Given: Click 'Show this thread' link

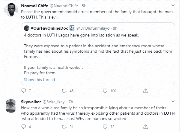Looking at the screenshot, I should (39, 79).
